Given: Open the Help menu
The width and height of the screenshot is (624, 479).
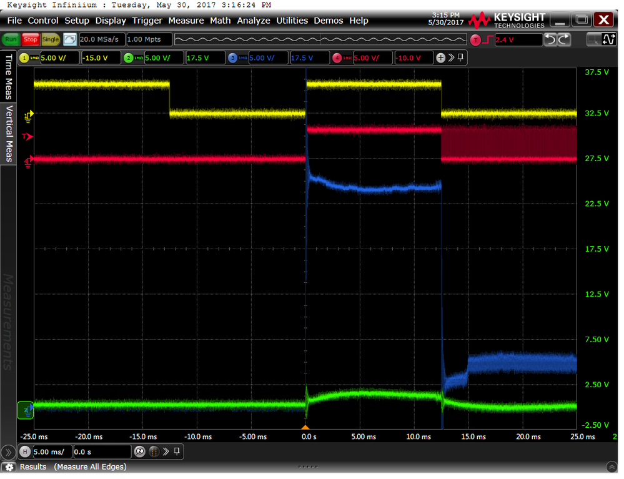Looking at the screenshot, I should [x=359, y=21].
